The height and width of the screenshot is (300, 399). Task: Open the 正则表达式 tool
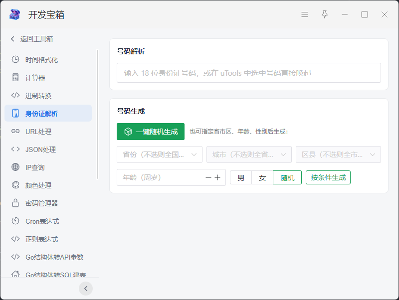48,239
